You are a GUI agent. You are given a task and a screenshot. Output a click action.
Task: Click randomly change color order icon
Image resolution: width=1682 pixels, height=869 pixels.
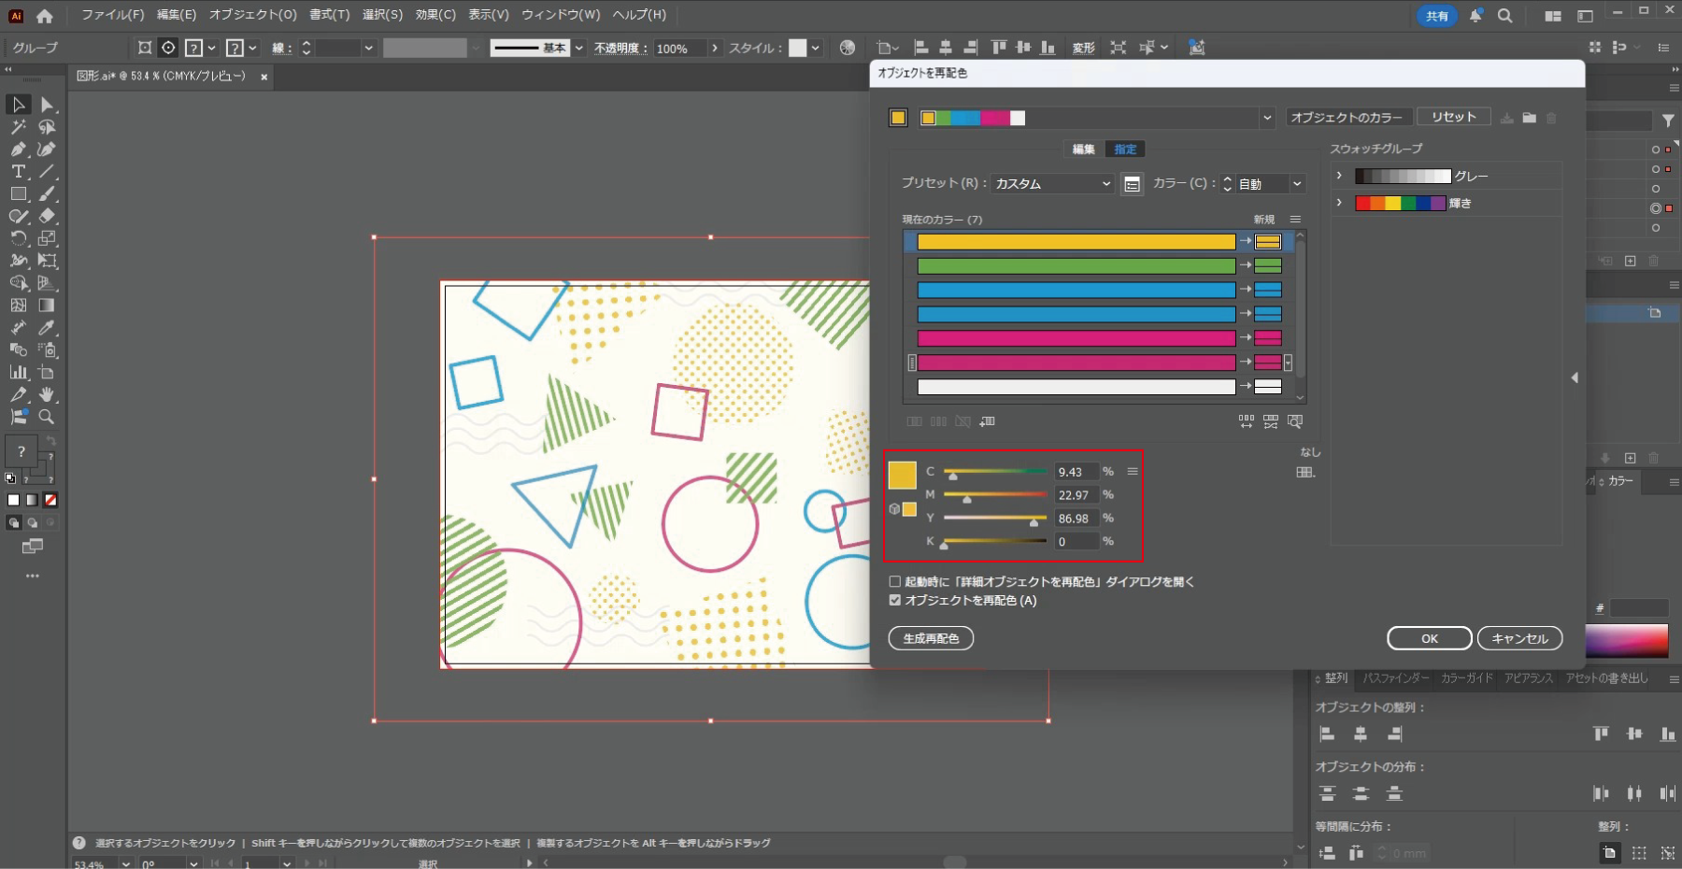1247,421
